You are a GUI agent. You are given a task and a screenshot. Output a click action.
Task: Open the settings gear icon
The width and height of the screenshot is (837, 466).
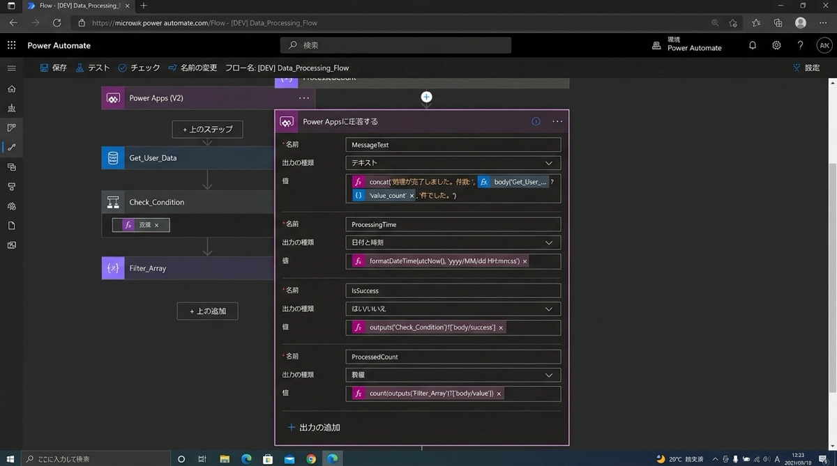[776, 45]
